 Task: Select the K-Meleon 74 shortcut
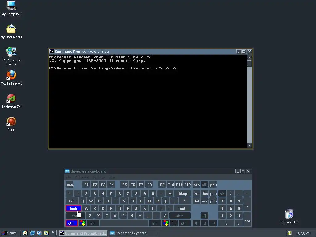click(x=11, y=101)
